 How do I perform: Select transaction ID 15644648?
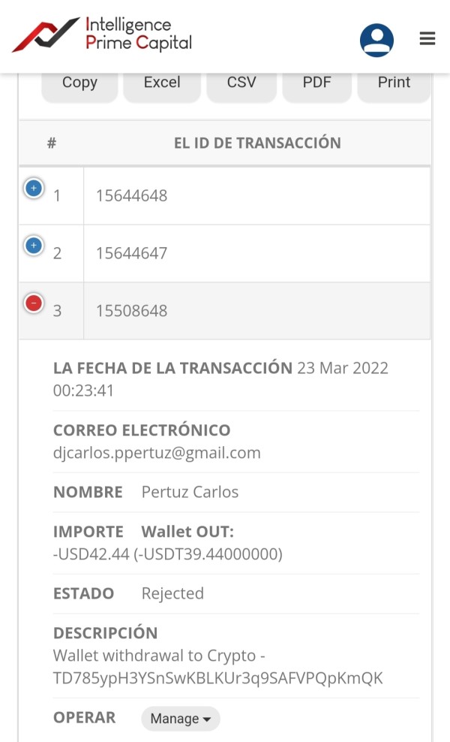pyautogui.click(x=131, y=196)
